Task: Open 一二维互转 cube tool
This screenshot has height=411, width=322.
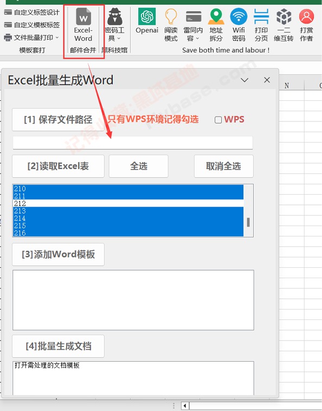Action: 284,25
